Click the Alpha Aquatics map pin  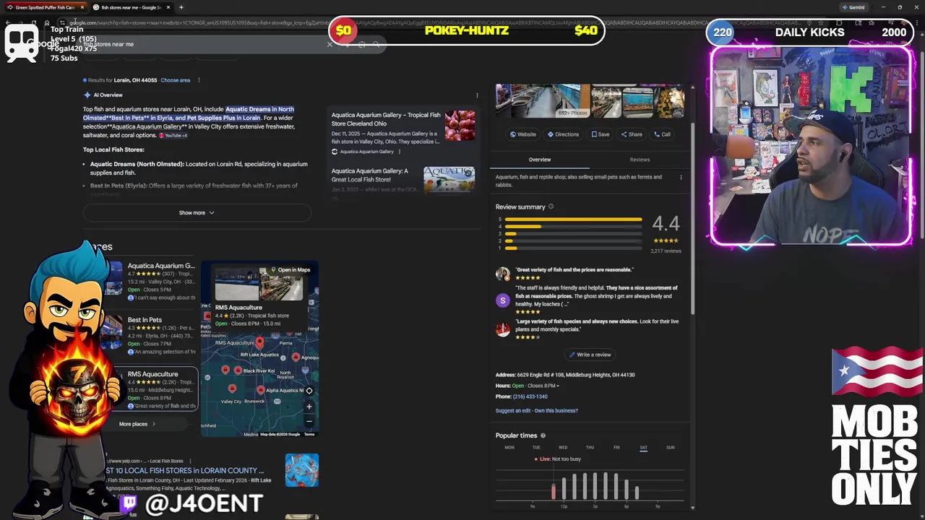[261, 390]
